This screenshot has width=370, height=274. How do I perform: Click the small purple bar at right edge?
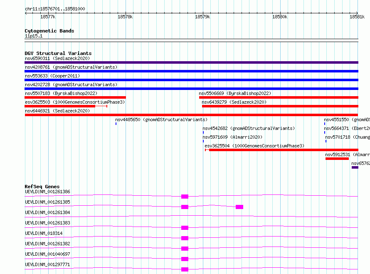click(355, 167)
